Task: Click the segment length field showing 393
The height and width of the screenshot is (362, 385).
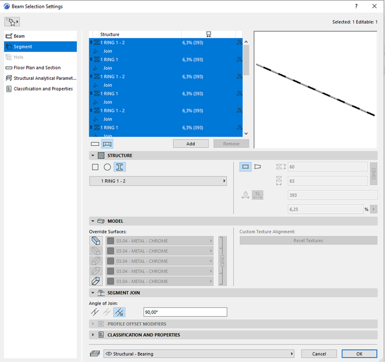Action: pyautogui.click(x=332, y=195)
